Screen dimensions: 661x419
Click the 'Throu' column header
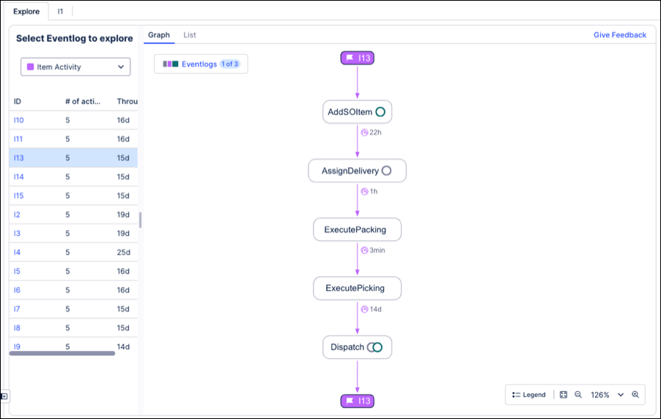click(128, 101)
